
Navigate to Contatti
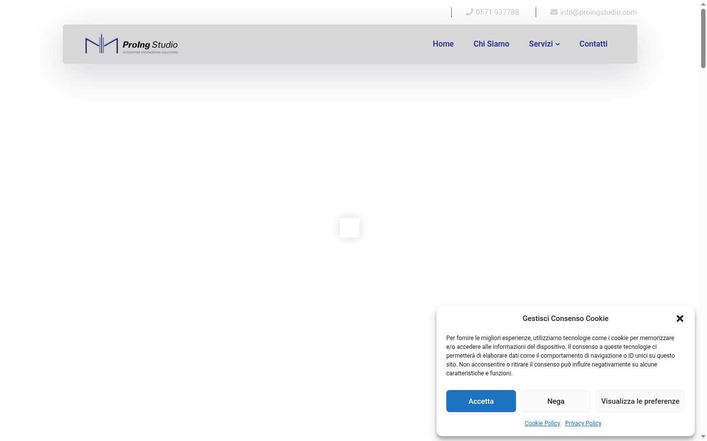click(593, 44)
